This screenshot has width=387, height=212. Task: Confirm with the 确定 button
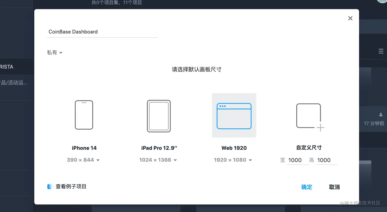(307, 187)
